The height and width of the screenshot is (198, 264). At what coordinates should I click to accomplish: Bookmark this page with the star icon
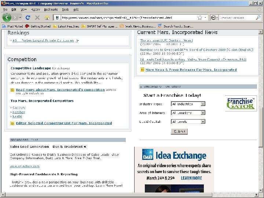pos(200,18)
